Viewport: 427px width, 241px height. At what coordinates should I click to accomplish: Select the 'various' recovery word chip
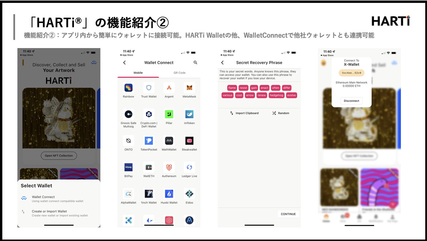pos(227,95)
